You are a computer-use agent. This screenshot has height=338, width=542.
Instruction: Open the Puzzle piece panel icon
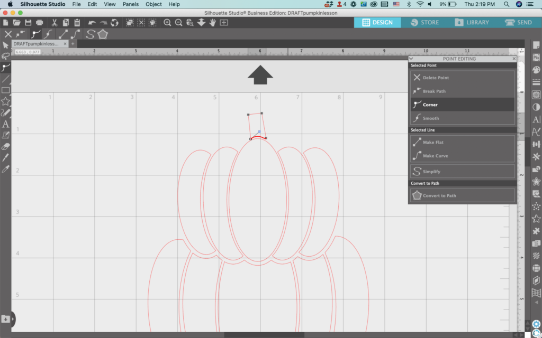click(536, 231)
